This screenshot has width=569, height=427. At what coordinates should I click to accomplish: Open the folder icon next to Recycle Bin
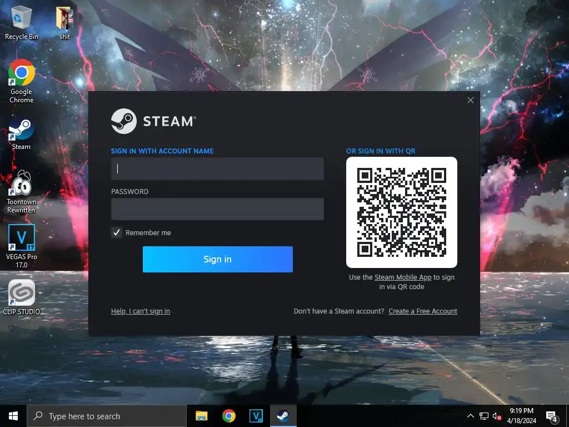pos(64,22)
